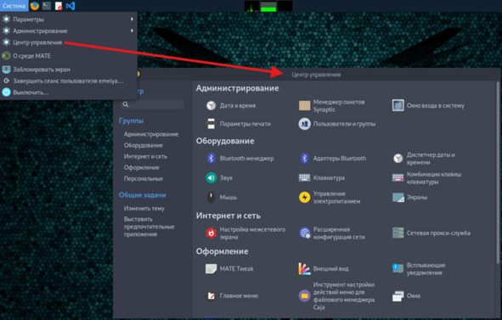The width and height of the screenshot is (502, 320).
Task: Open Пользователи и группы item
Action: (337, 124)
